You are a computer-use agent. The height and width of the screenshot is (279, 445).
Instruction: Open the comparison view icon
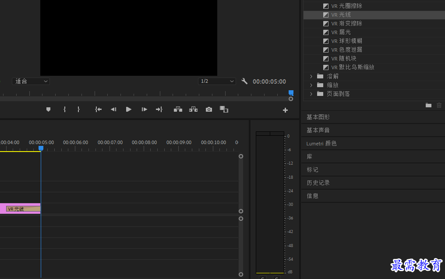(224, 109)
